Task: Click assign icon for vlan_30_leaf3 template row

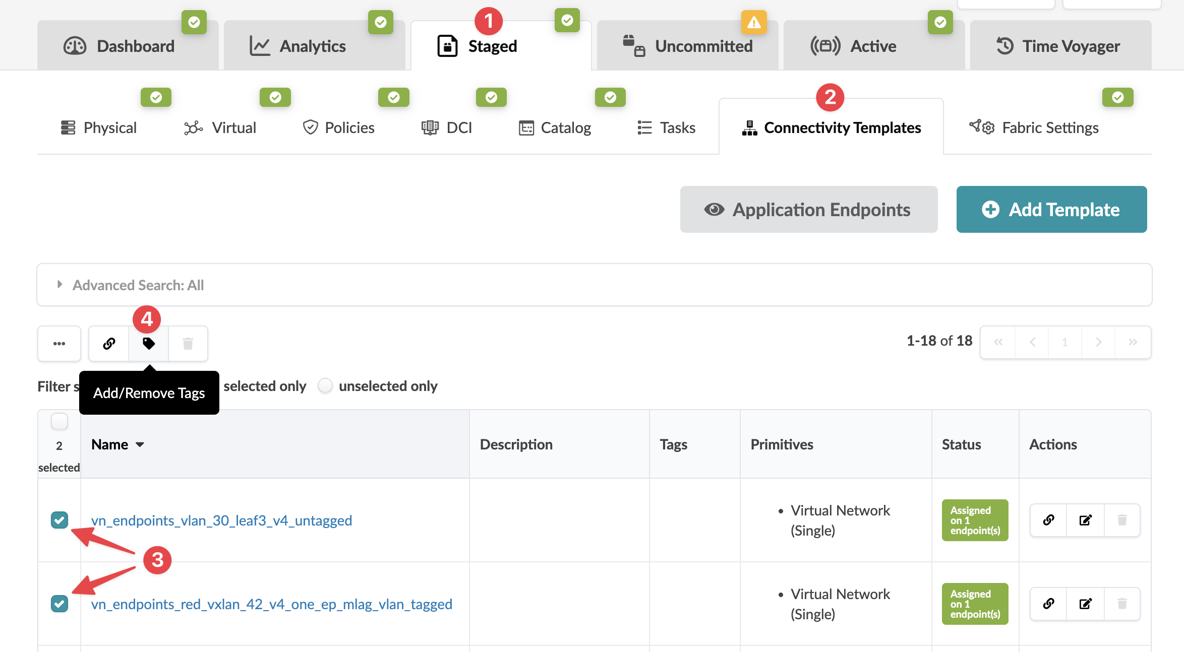Action: 1048,520
